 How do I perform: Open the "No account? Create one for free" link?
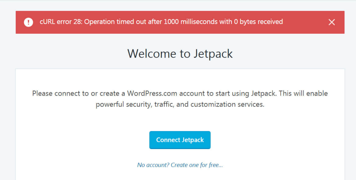point(180,165)
